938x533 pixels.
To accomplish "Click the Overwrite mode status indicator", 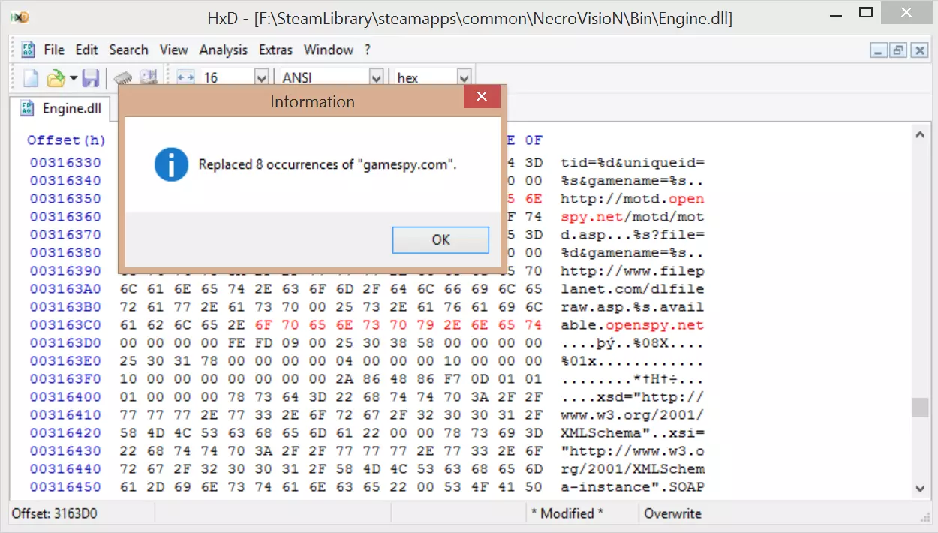I will [x=672, y=513].
